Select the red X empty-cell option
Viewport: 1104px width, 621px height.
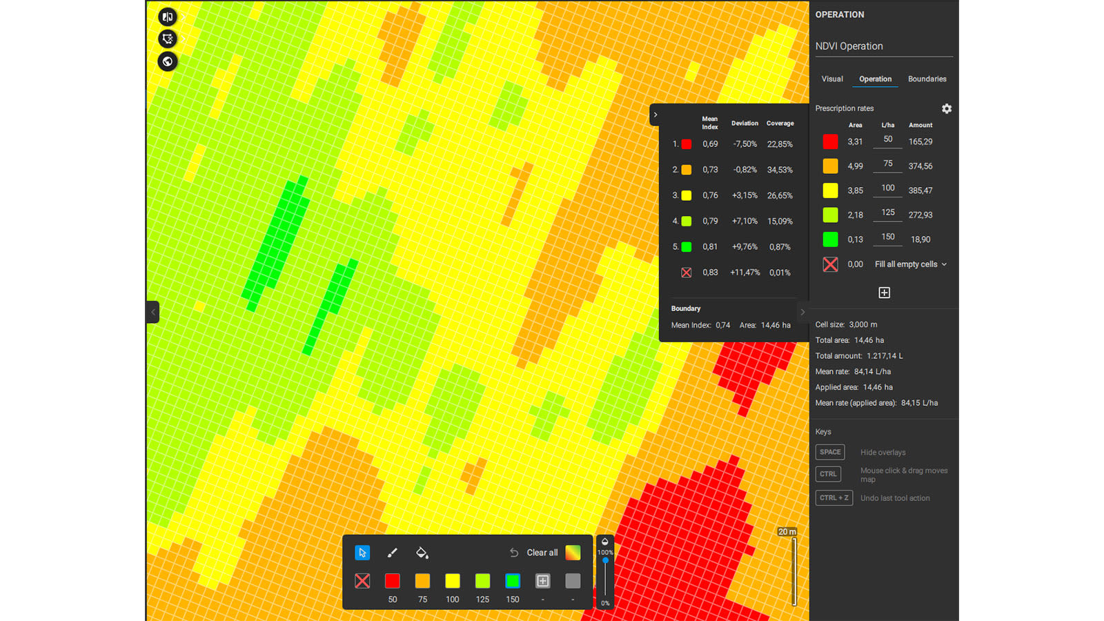362,581
